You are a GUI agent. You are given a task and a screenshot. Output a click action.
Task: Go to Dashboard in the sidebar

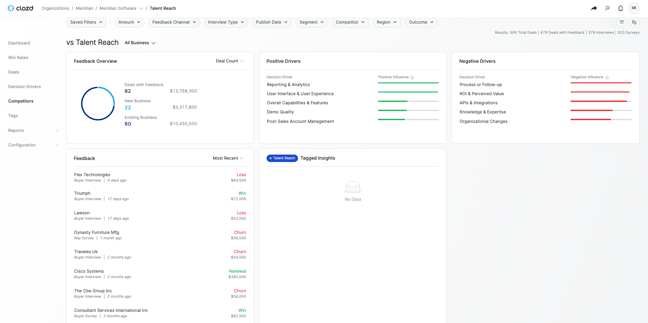point(19,43)
